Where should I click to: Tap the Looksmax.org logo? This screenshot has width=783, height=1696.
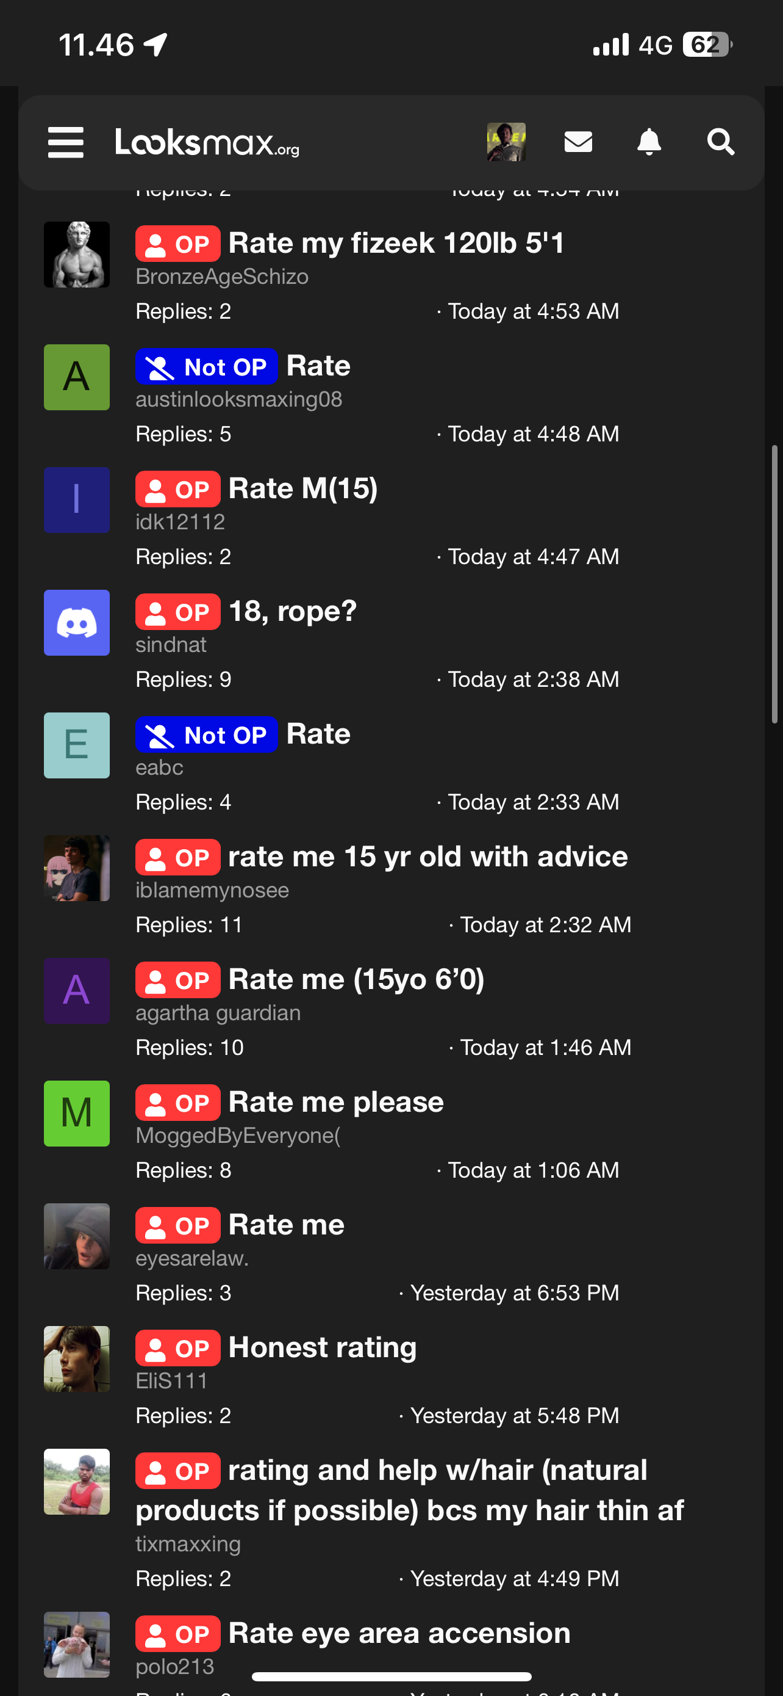coord(207,142)
